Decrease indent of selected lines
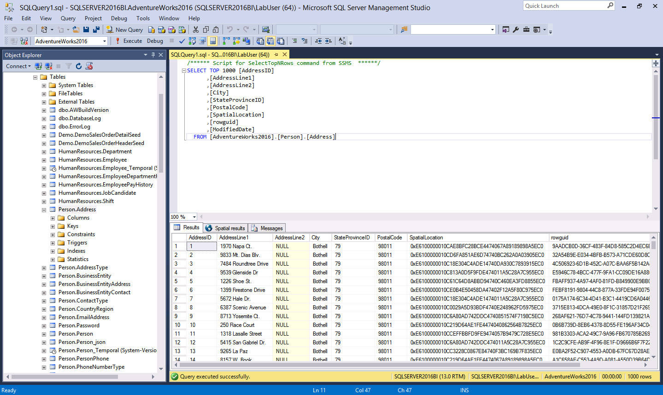The width and height of the screenshot is (663, 395). [318, 41]
